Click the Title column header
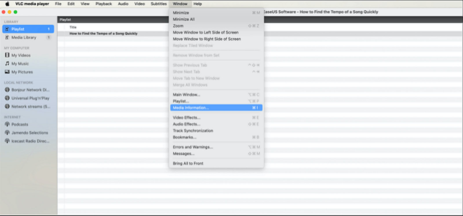This screenshot has height=216, width=463. coord(73,27)
